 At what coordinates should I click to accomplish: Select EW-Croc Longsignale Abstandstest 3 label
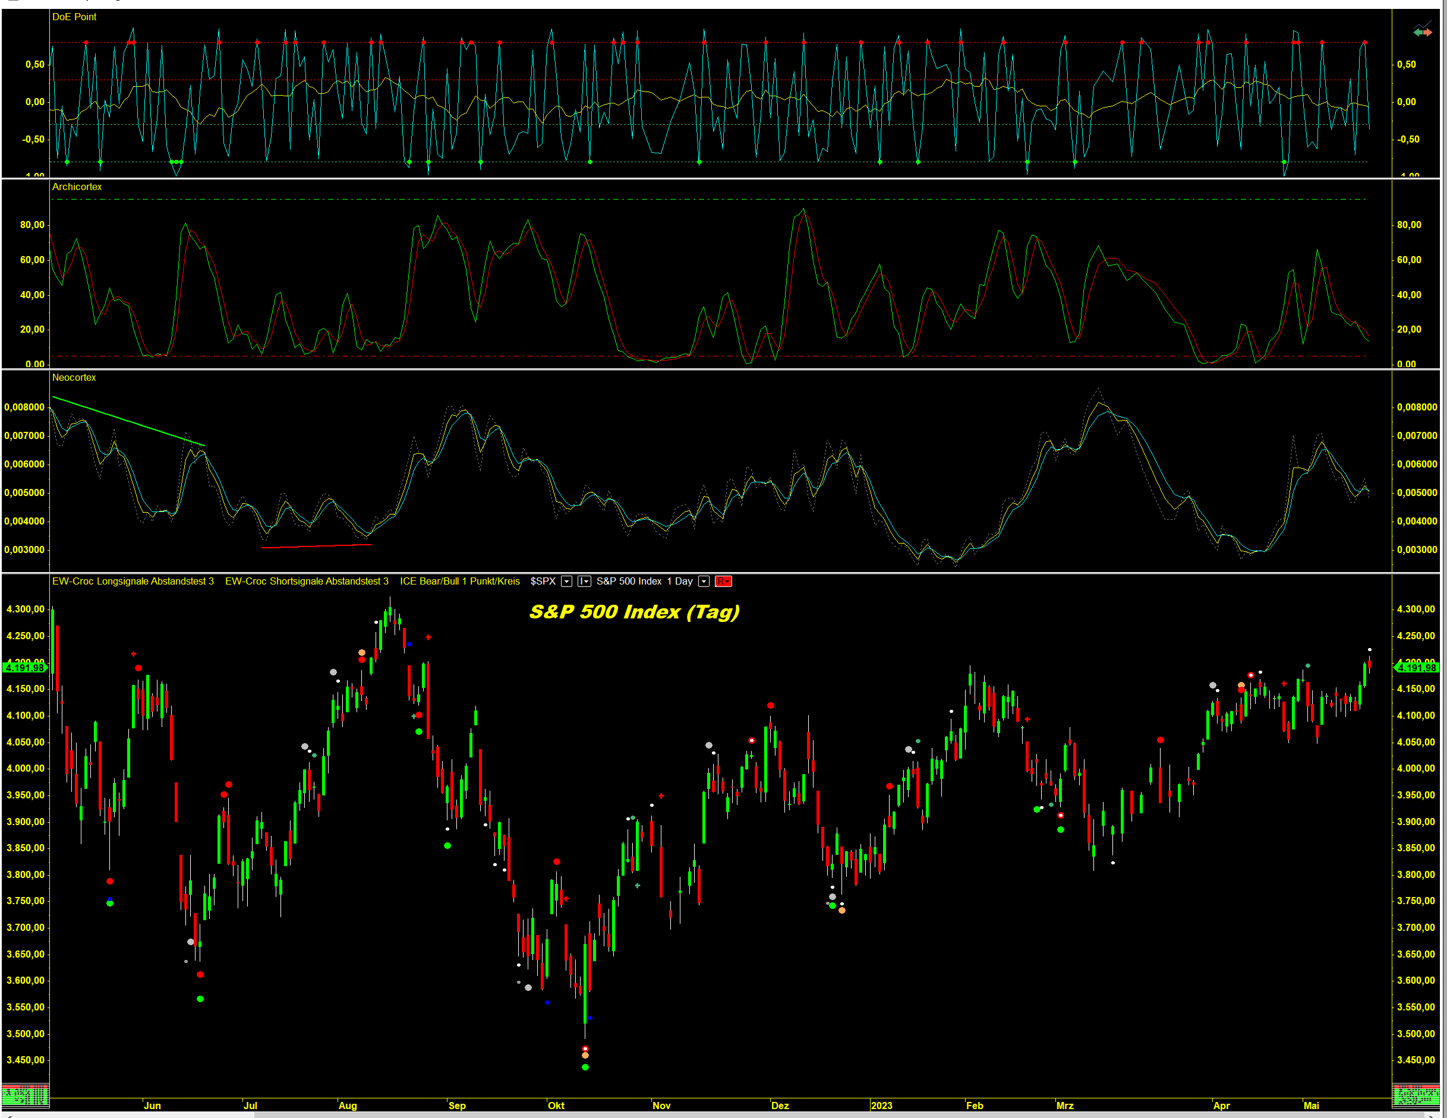[x=133, y=582]
